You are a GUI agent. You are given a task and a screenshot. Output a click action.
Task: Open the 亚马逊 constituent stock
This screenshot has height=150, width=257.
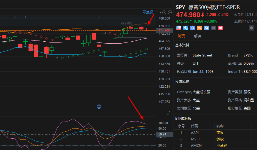point(222,146)
